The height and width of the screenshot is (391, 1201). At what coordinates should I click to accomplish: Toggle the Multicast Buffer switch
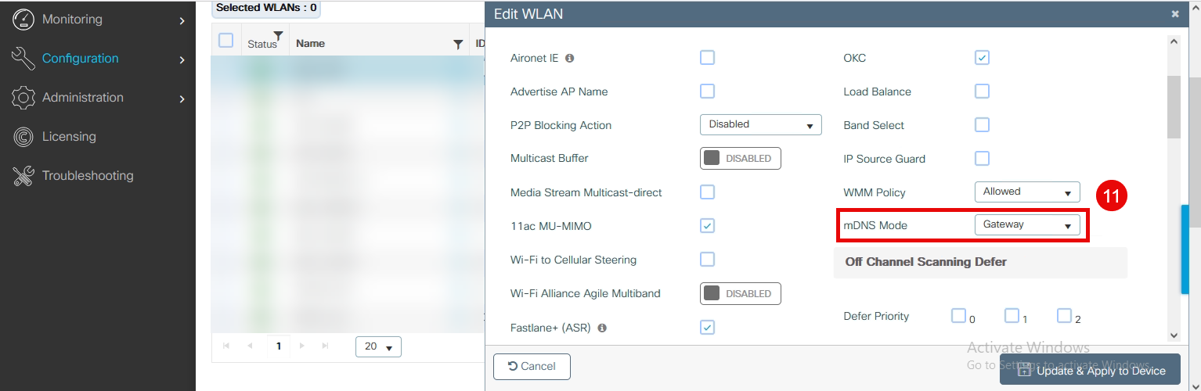click(740, 158)
